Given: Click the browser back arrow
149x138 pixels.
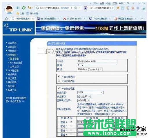Looking at the screenshot, I should coord(18,8).
